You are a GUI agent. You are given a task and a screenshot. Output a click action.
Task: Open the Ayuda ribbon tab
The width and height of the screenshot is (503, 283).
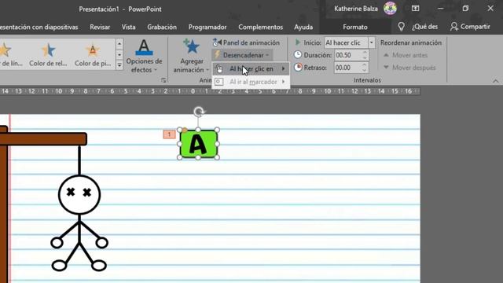click(303, 28)
